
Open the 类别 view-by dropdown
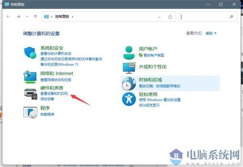click(x=211, y=33)
